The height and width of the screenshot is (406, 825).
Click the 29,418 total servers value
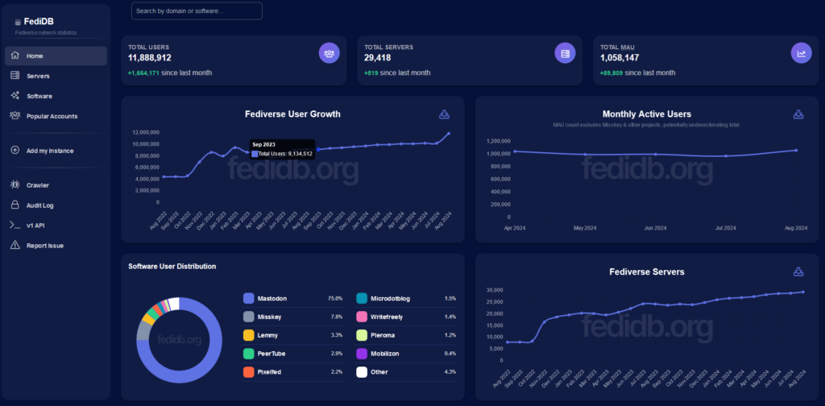coord(378,58)
